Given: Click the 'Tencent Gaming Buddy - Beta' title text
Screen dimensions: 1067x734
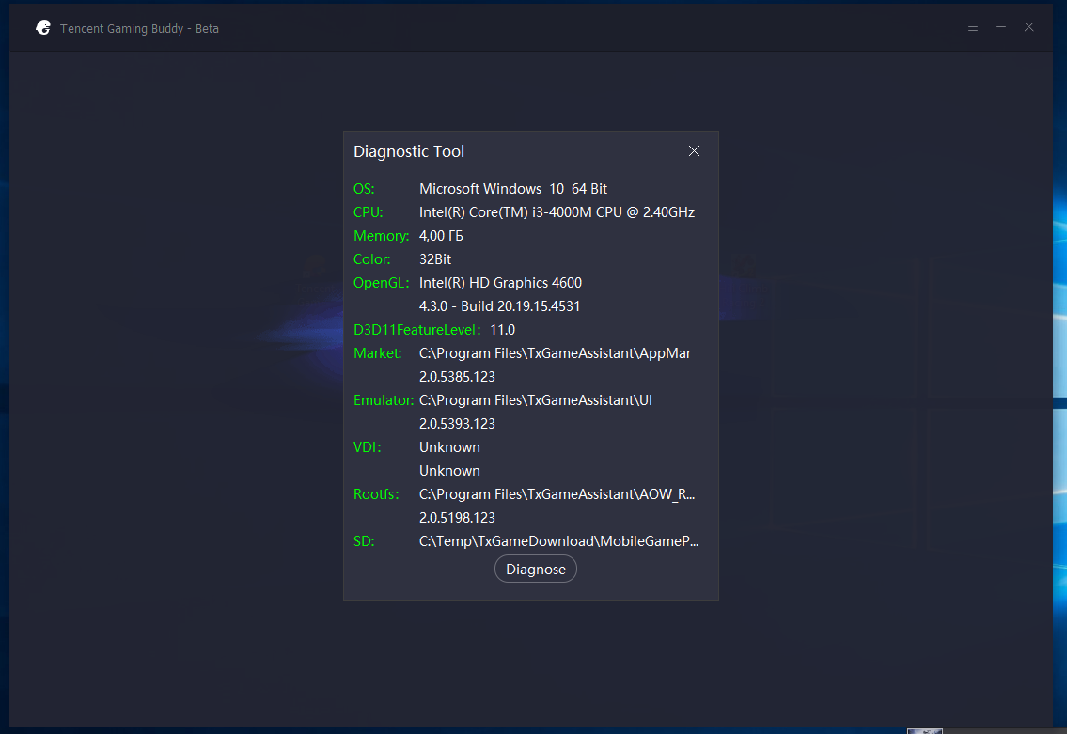Looking at the screenshot, I should 139,28.
